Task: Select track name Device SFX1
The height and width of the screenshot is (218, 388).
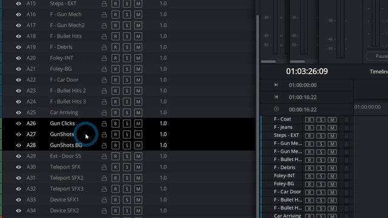Action: point(64,200)
